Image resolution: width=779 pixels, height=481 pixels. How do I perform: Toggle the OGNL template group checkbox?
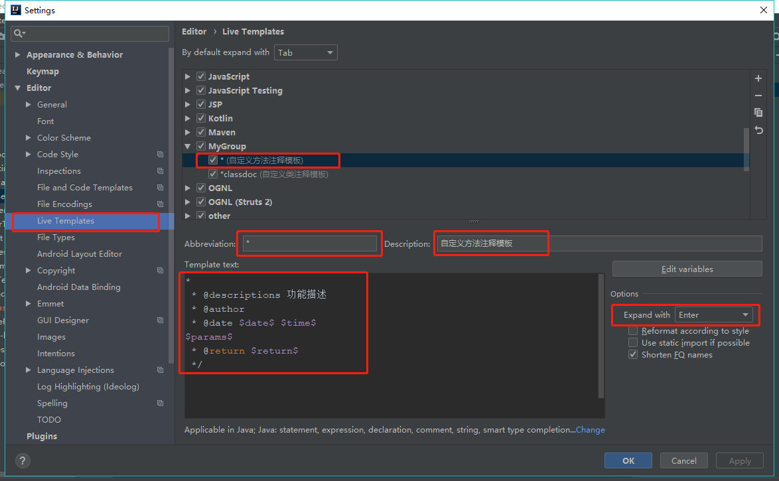click(x=200, y=188)
